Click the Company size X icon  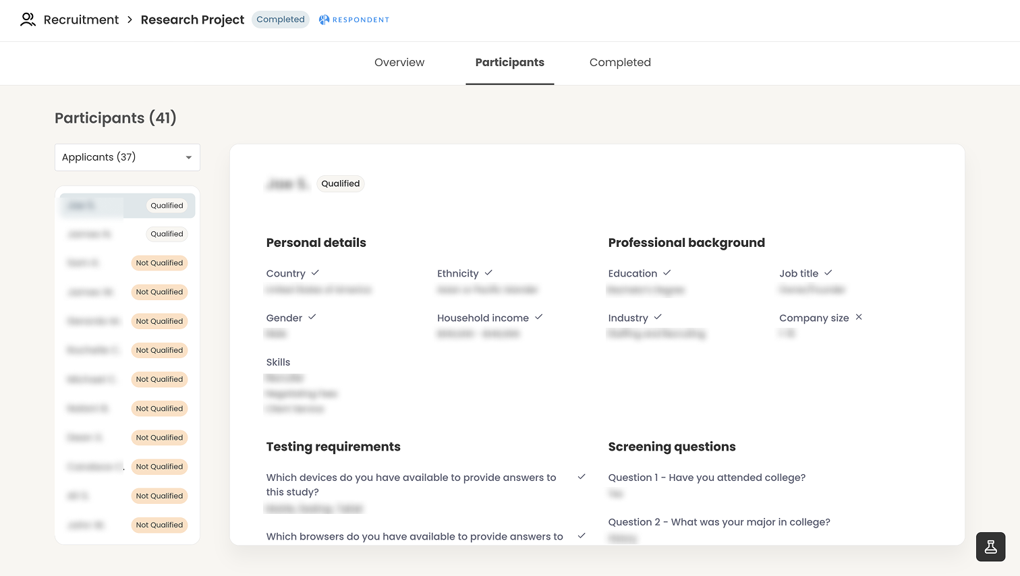click(x=859, y=317)
